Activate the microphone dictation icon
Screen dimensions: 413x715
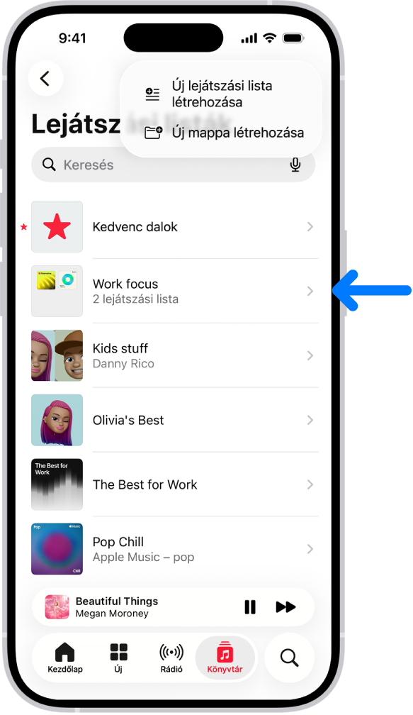[x=295, y=165]
